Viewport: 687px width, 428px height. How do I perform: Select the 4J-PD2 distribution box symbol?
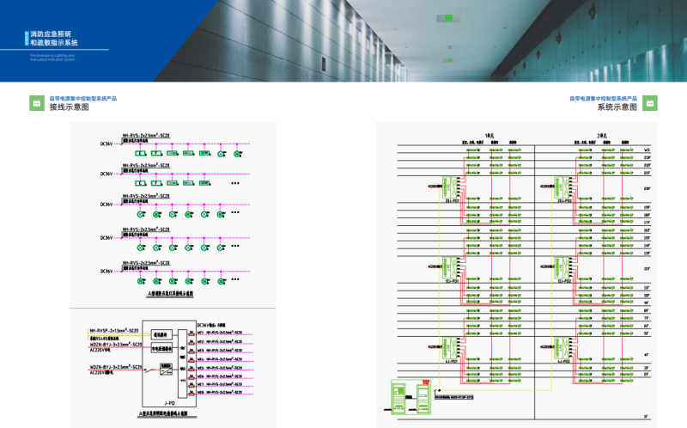[x=563, y=349]
